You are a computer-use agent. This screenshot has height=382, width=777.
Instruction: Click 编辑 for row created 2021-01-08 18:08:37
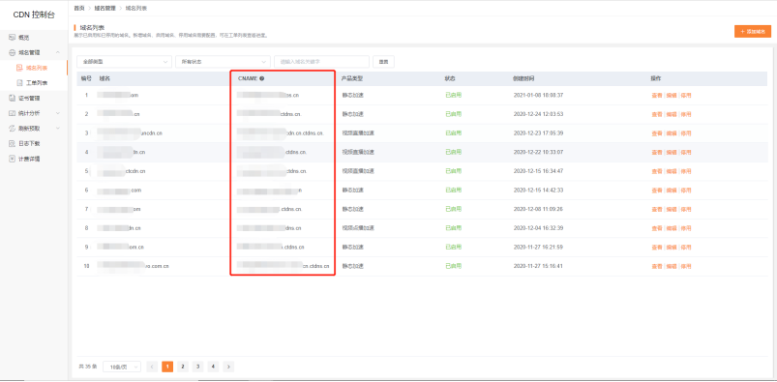671,95
